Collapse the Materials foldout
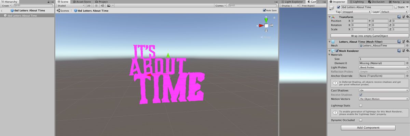Viewport: 410px width, 136px height. pos(329,55)
